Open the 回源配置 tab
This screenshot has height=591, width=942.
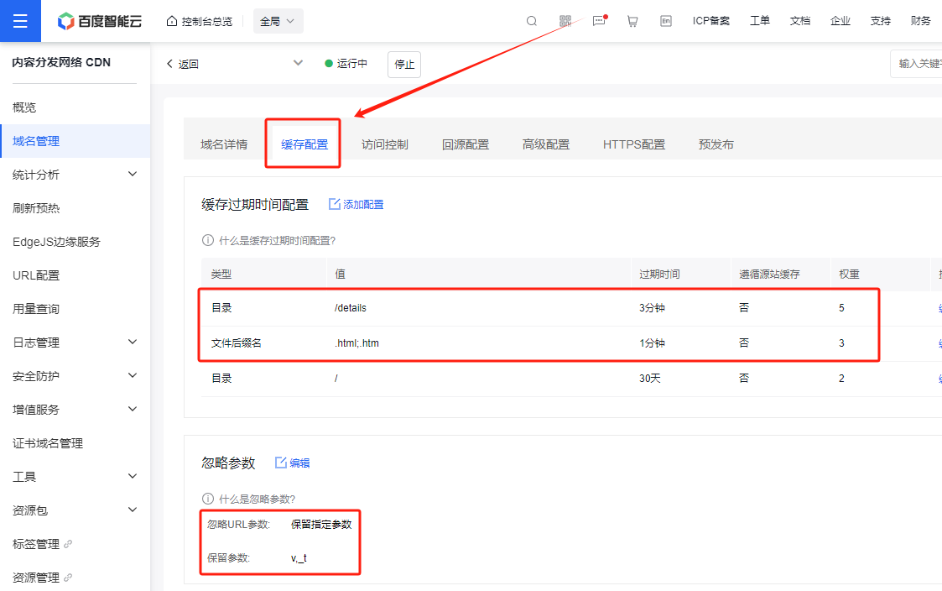click(466, 144)
